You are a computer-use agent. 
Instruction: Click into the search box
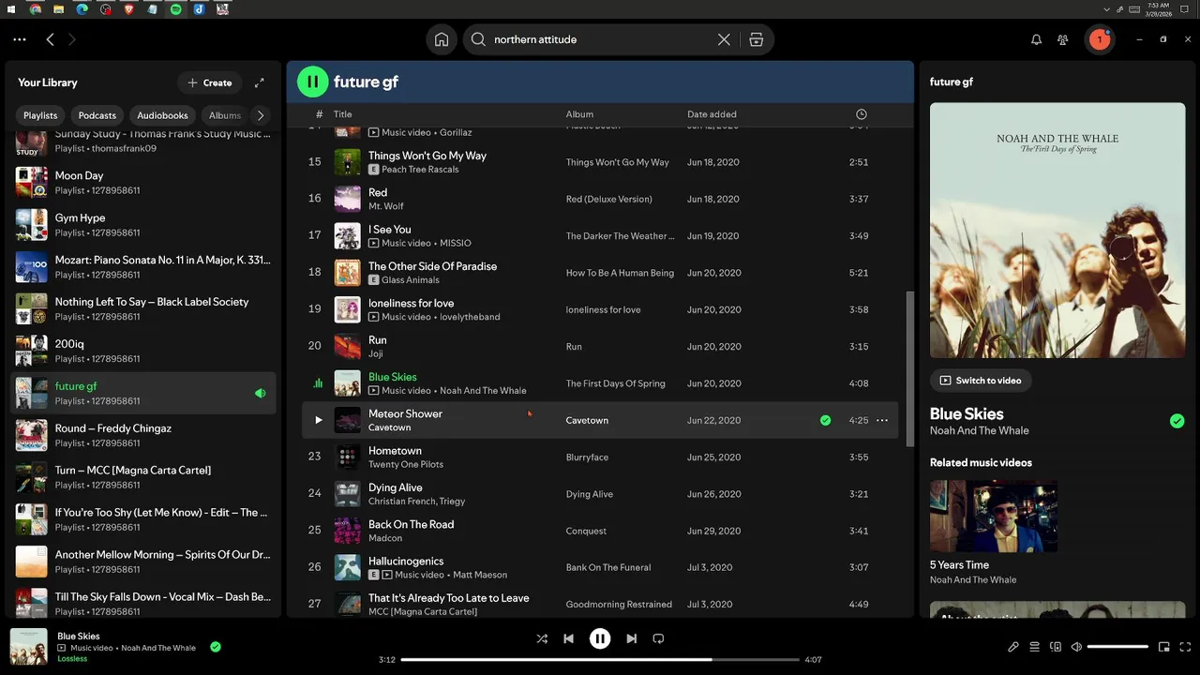tap(600, 39)
